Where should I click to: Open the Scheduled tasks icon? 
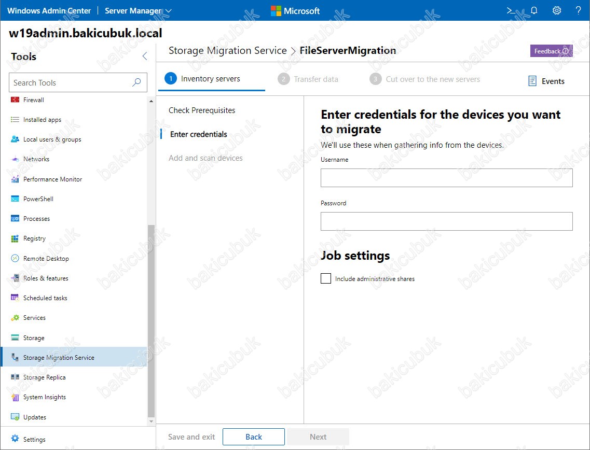tap(15, 298)
